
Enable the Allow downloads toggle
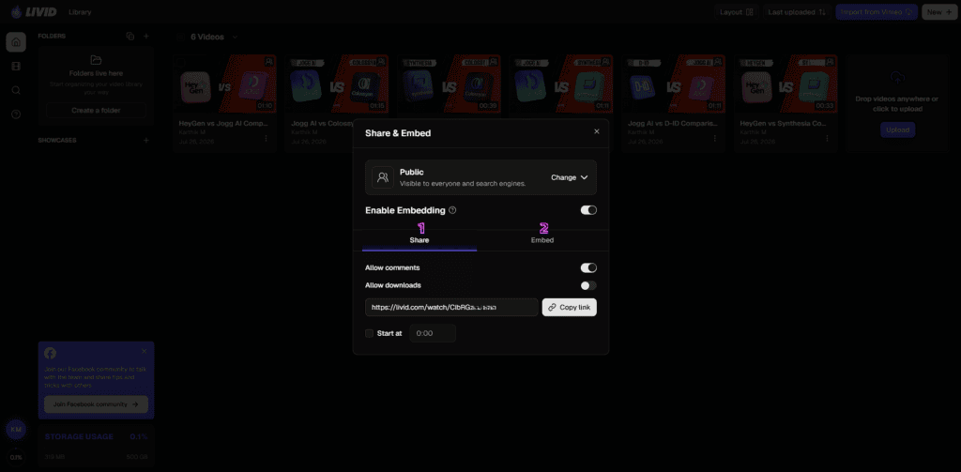(x=588, y=285)
